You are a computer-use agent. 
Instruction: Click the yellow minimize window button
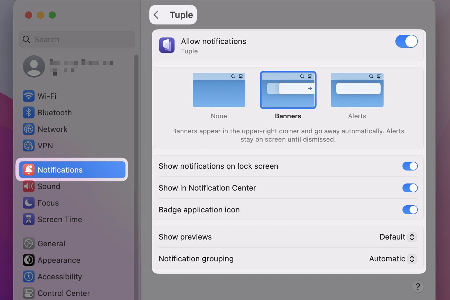click(x=40, y=15)
